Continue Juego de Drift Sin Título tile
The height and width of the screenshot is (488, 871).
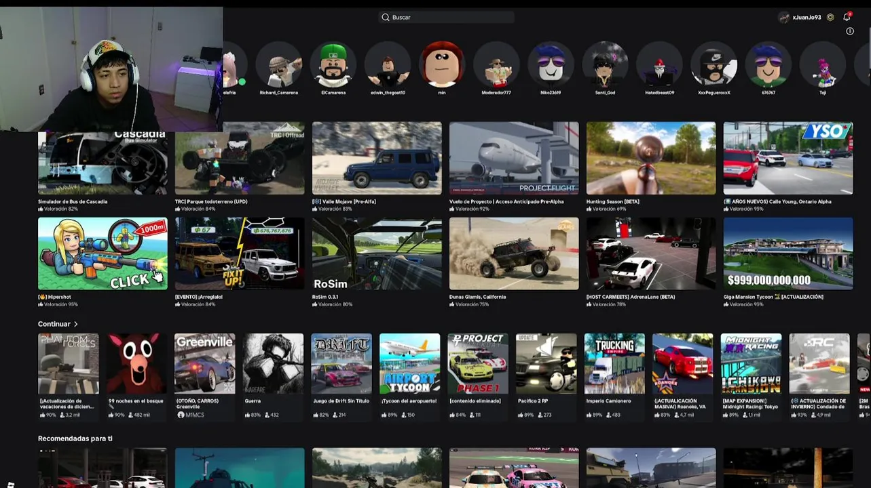[x=341, y=363]
